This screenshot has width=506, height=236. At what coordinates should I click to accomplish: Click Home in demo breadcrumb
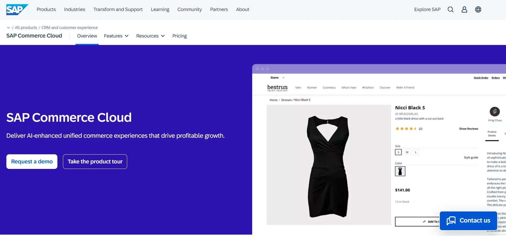[x=273, y=100]
